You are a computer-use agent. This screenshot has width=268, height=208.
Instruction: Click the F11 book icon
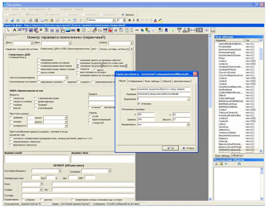[x=44, y=20]
